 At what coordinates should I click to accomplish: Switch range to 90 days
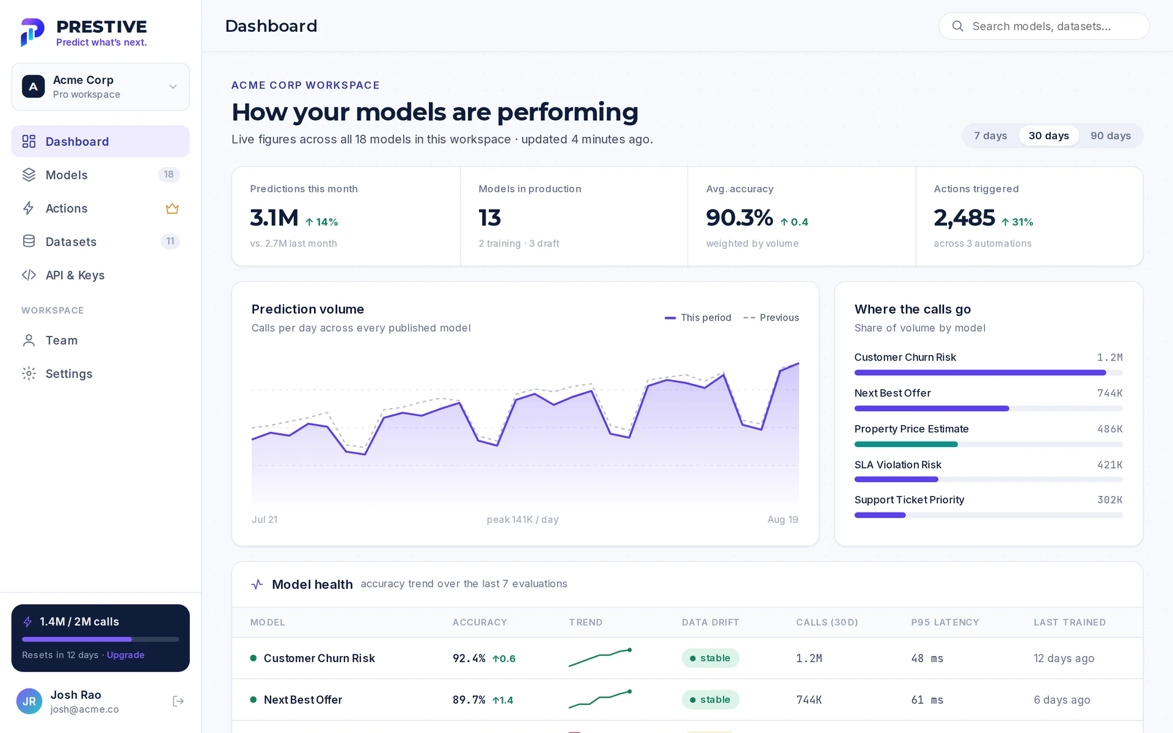tap(1110, 136)
